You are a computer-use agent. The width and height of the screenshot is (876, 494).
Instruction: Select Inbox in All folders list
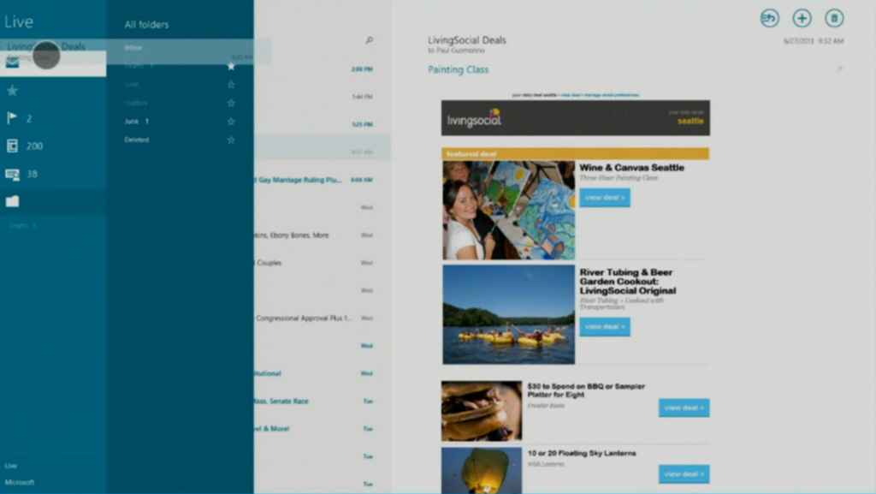(x=133, y=47)
